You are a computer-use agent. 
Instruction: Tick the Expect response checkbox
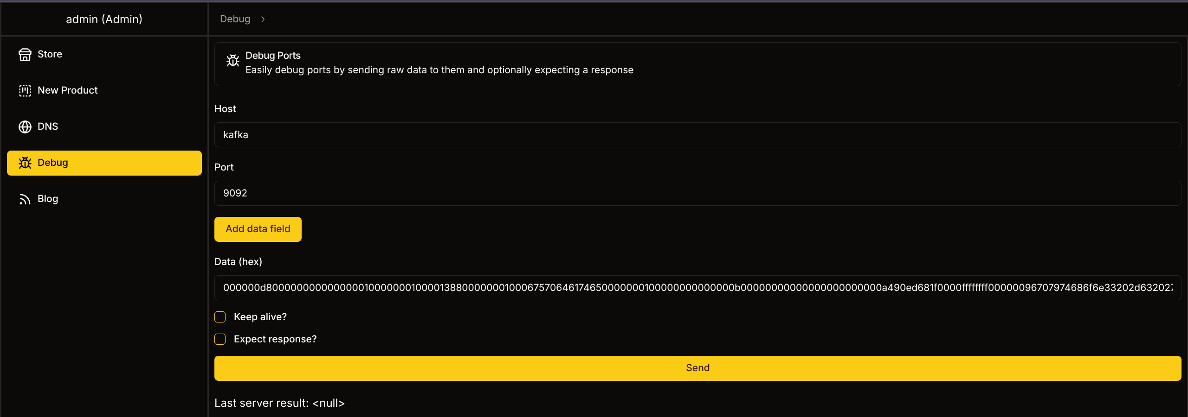point(220,339)
